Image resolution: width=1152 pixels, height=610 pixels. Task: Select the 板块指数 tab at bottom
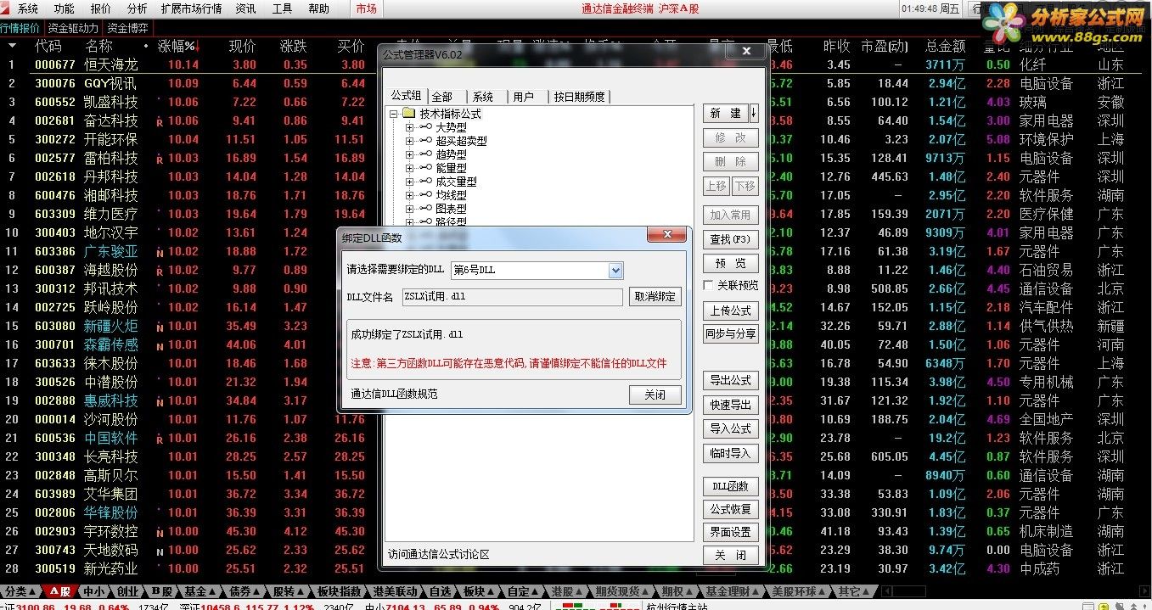click(339, 591)
